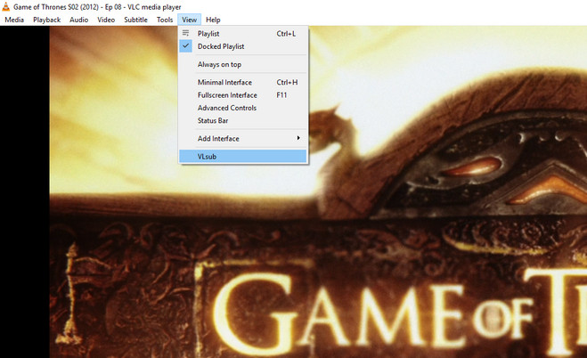Activate Fullscreen Interface option

[x=242, y=95]
